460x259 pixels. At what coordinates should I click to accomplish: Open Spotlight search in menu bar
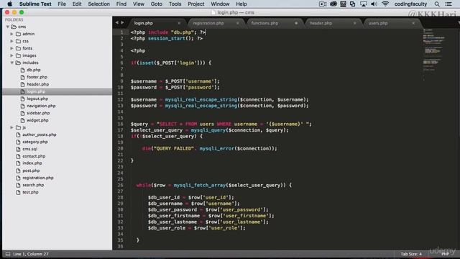point(437,4)
